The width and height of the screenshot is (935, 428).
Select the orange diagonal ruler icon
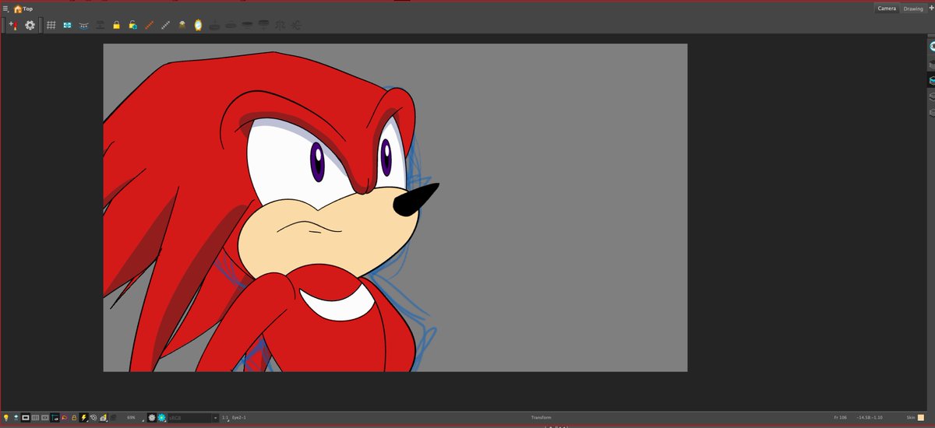tap(149, 25)
